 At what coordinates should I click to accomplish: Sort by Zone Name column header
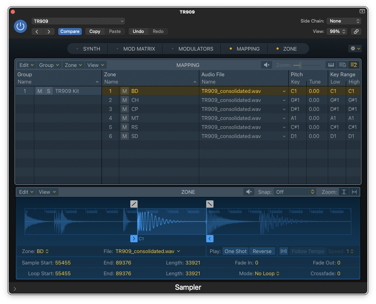click(x=150, y=82)
